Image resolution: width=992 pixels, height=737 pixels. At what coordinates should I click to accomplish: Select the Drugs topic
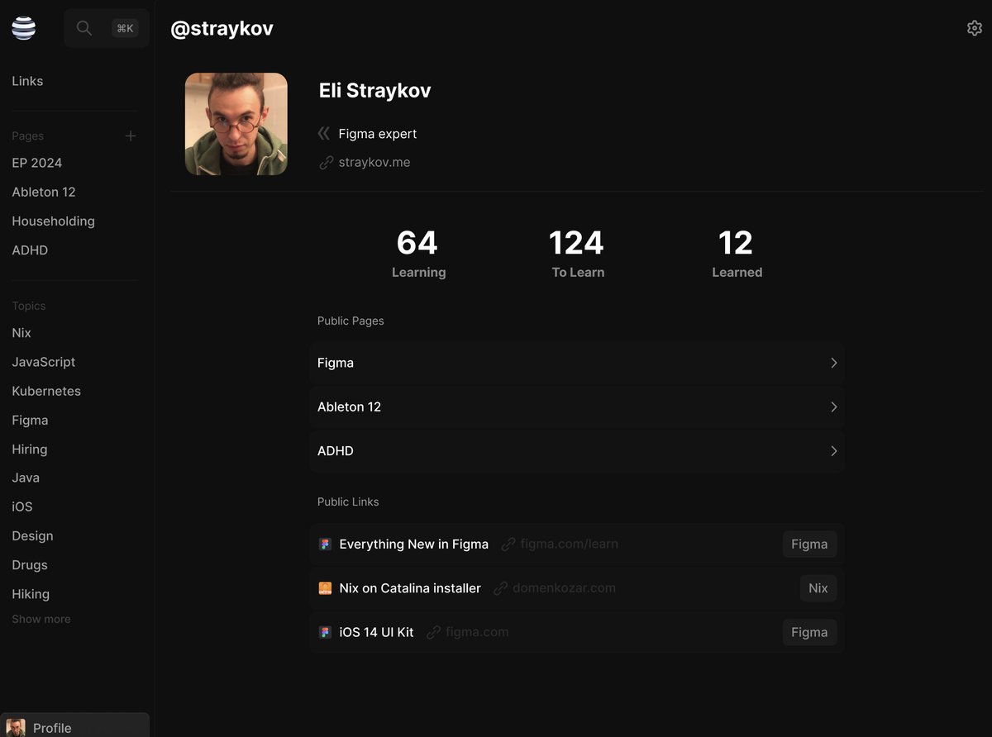click(x=30, y=564)
